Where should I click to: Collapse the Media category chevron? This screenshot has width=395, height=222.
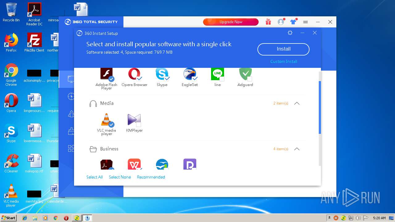point(297,103)
